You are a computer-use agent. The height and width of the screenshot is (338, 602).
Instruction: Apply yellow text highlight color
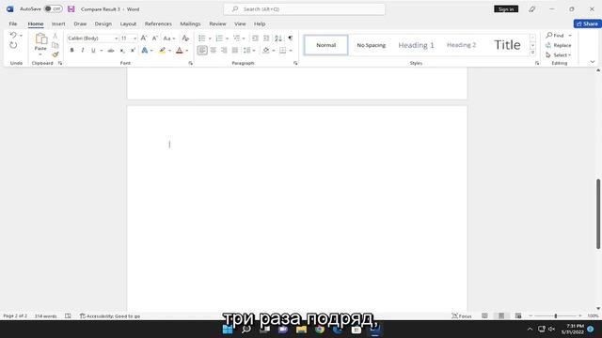click(x=163, y=50)
